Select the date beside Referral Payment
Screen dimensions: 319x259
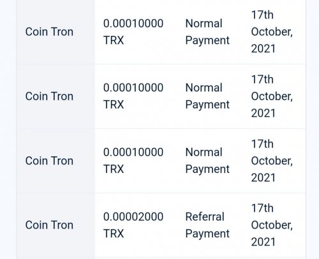tap(272, 225)
